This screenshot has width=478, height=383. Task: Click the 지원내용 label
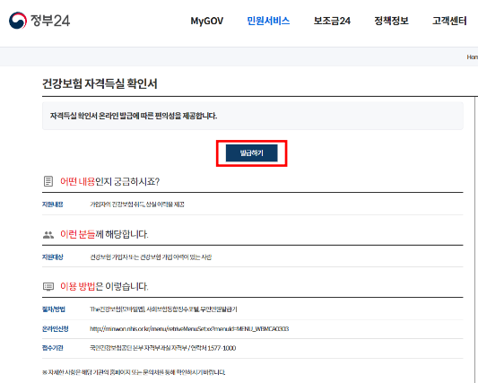click(52, 205)
